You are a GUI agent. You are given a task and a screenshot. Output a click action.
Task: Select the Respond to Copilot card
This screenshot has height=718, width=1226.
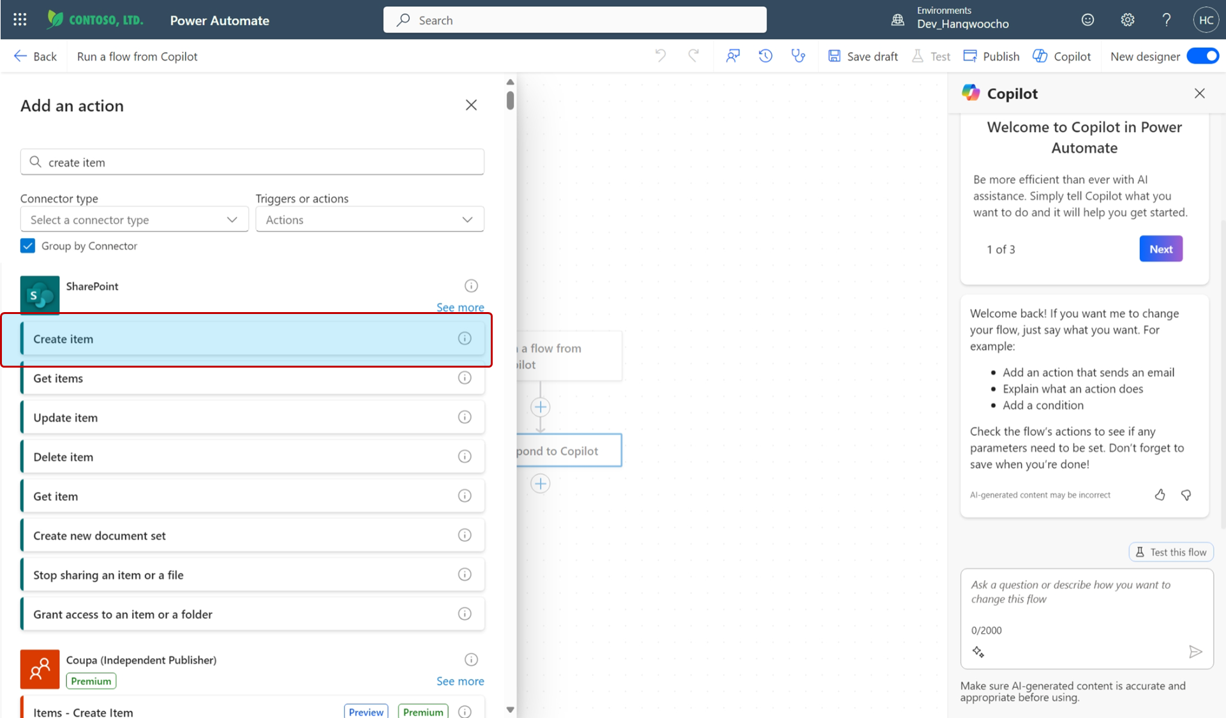569,451
